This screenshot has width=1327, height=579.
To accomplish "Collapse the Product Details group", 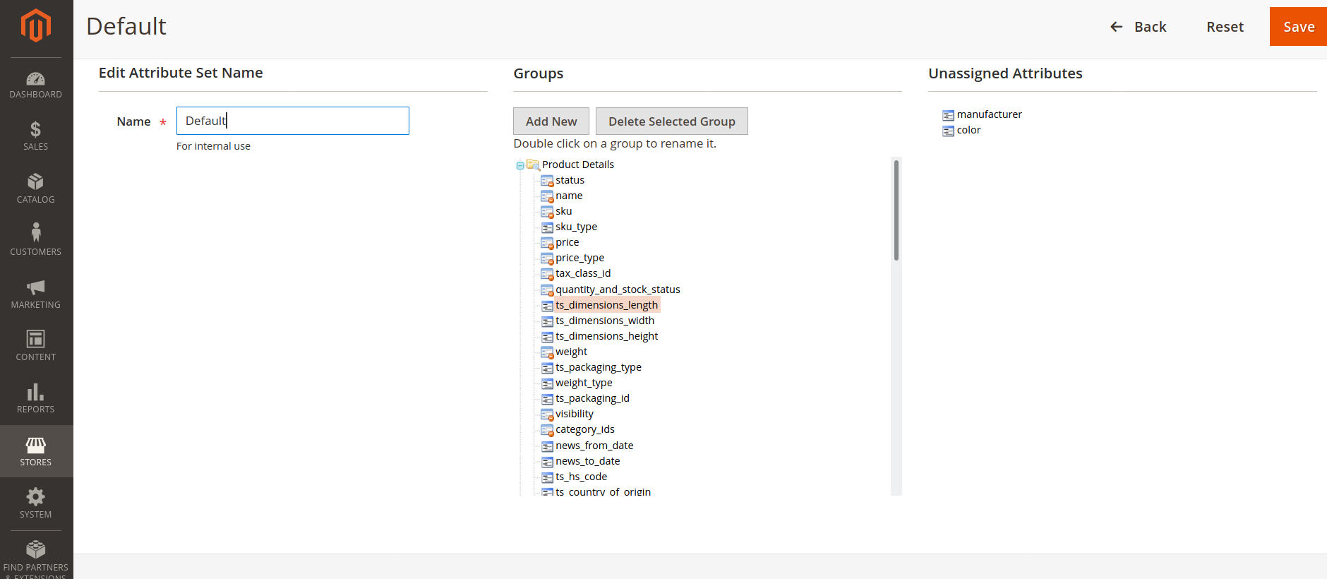I will coord(520,165).
